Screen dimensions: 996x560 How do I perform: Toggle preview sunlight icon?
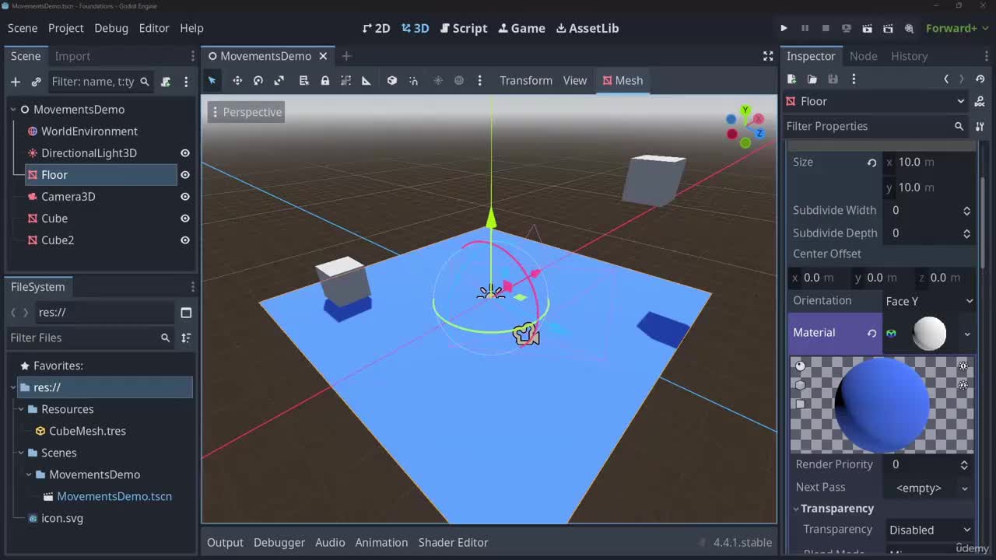[438, 80]
